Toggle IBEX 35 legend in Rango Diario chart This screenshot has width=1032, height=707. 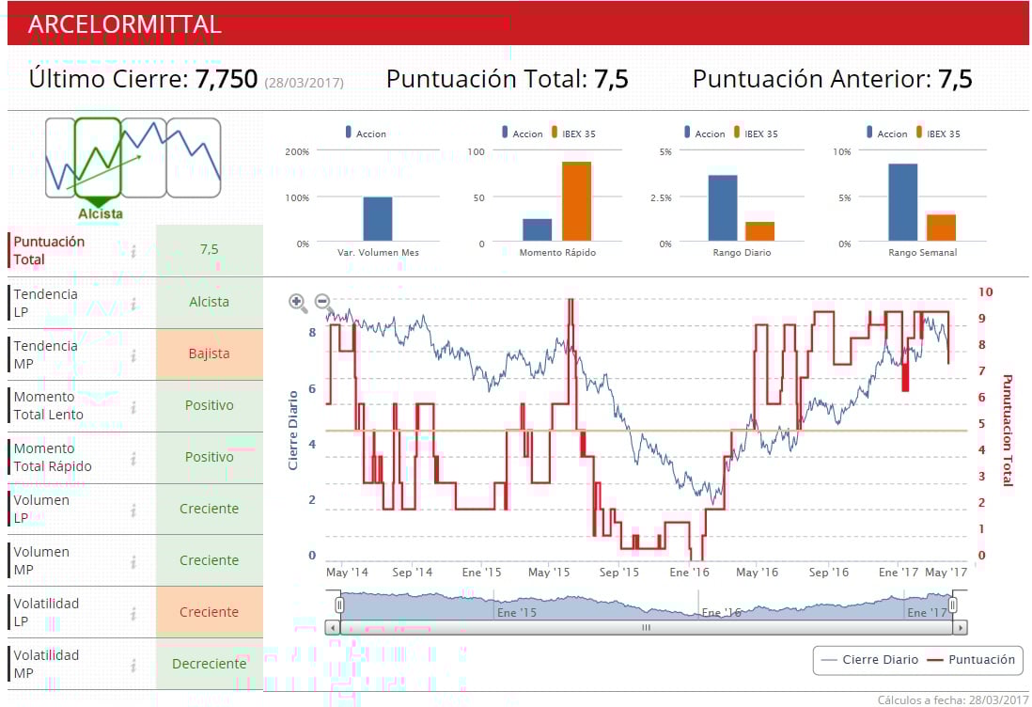tap(756, 133)
